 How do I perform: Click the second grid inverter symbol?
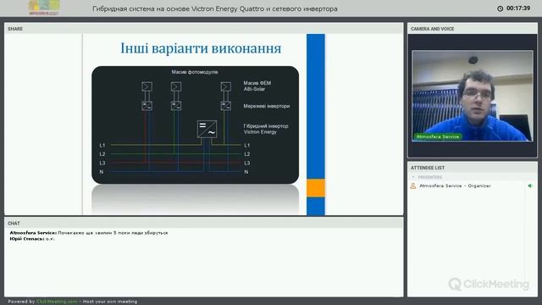click(x=176, y=105)
